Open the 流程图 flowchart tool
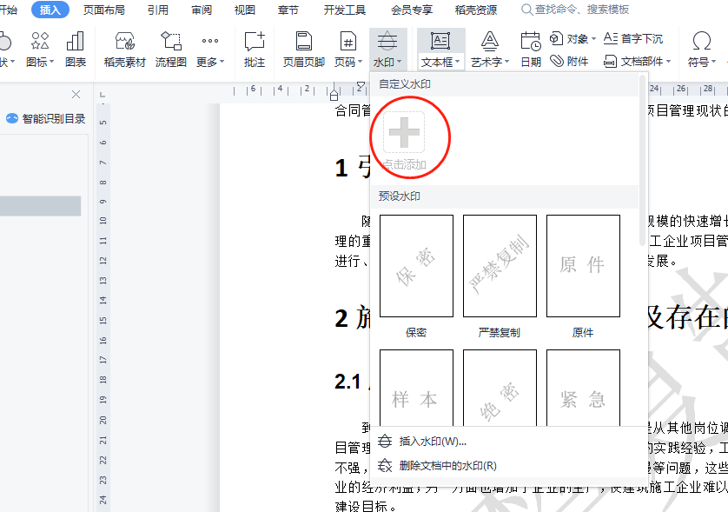Viewport: 728px width, 512px height. click(171, 50)
